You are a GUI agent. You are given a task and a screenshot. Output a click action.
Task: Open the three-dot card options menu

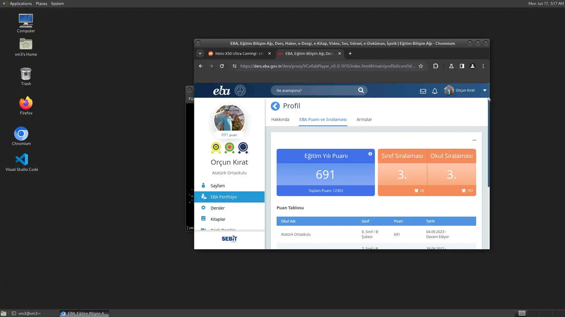click(474, 140)
